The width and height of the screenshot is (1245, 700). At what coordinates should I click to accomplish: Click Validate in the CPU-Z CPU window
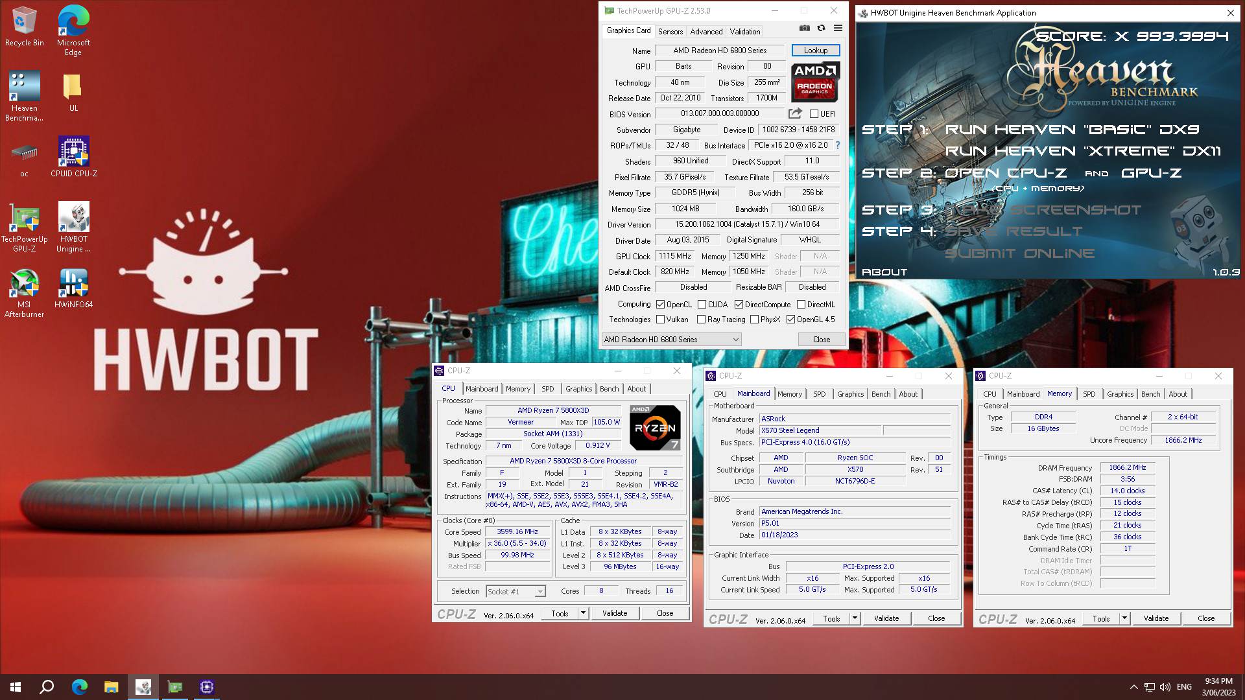pos(615,613)
